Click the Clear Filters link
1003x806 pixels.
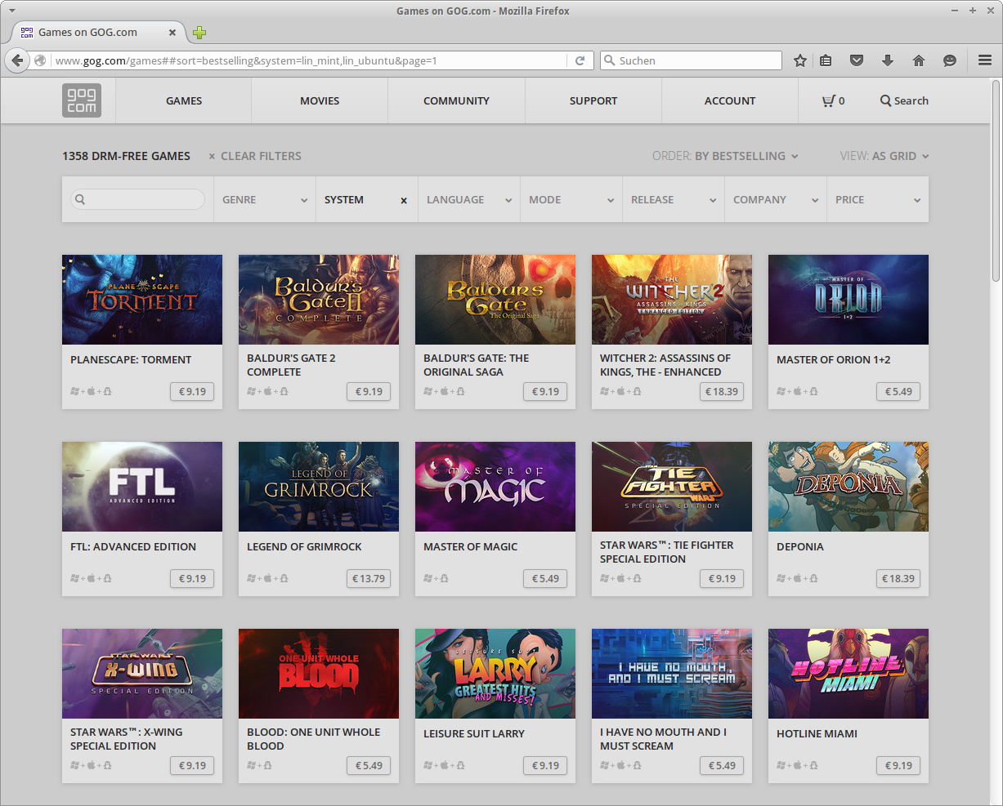[255, 156]
